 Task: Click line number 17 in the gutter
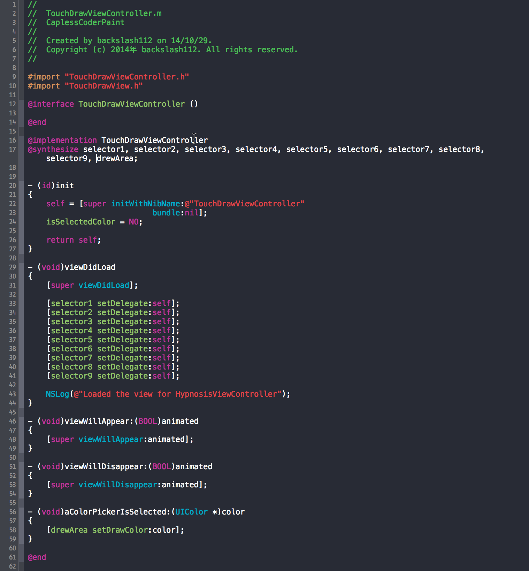13,149
